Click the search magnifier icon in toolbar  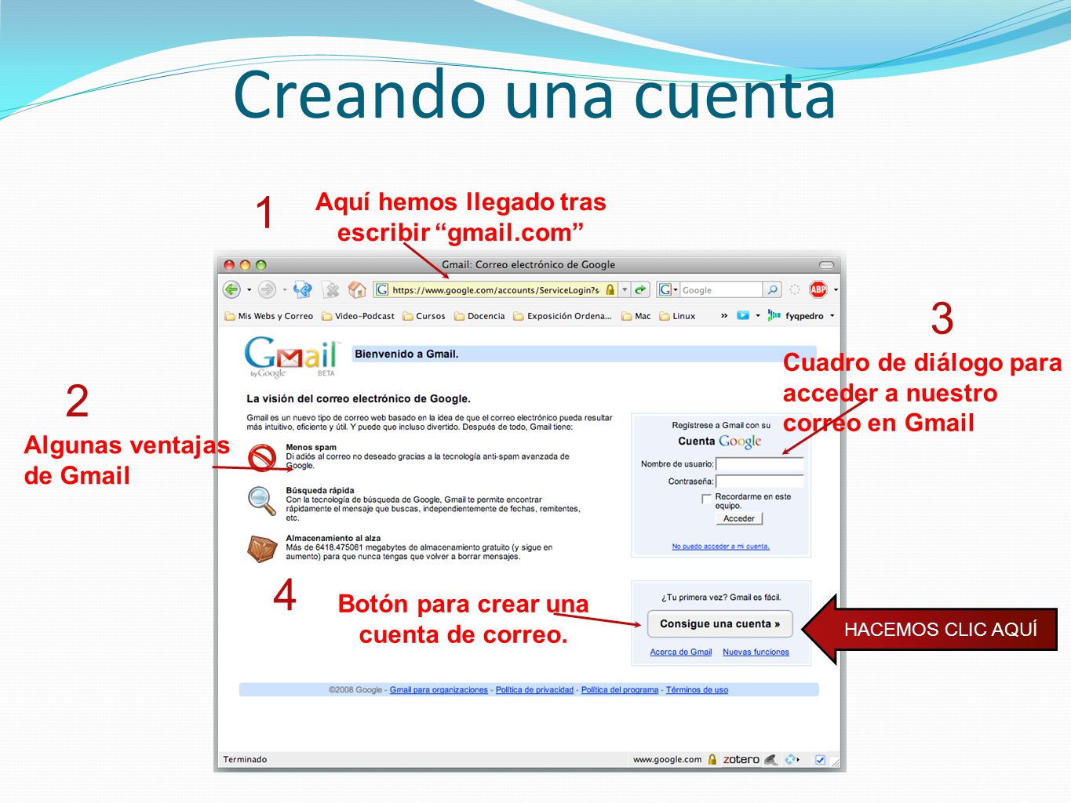pyautogui.click(x=772, y=290)
